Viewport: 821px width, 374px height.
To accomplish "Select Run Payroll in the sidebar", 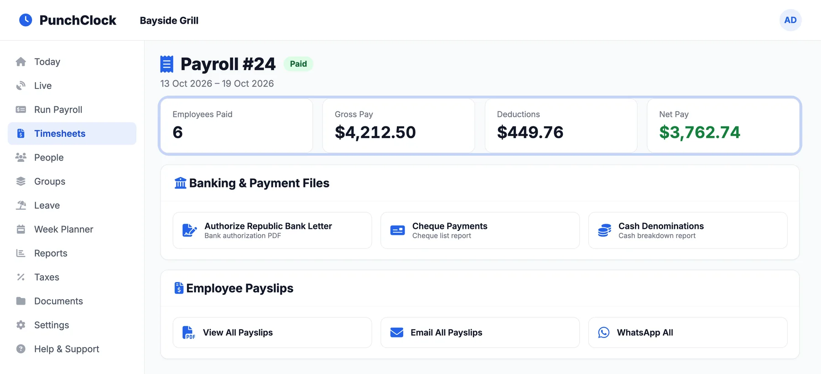I will [72, 109].
